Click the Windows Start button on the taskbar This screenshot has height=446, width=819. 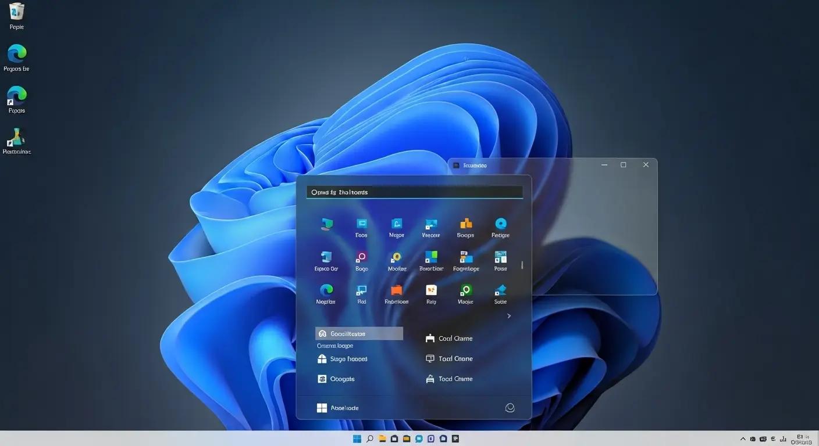click(x=357, y=438)
